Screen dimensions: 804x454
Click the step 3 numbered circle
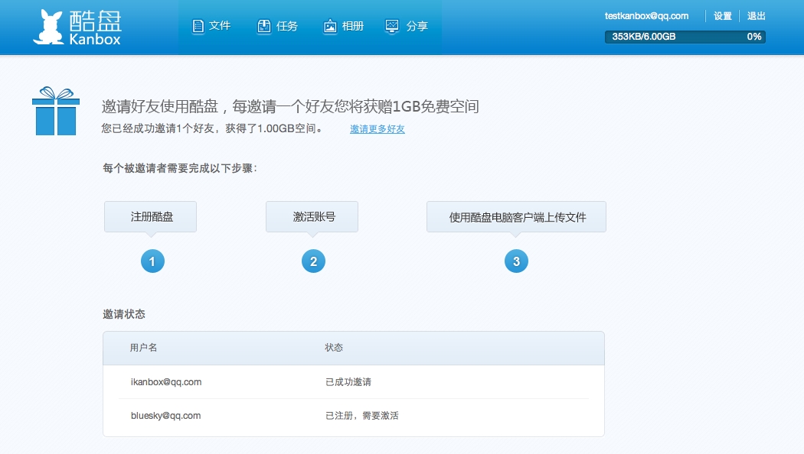[x=516, y=261]
